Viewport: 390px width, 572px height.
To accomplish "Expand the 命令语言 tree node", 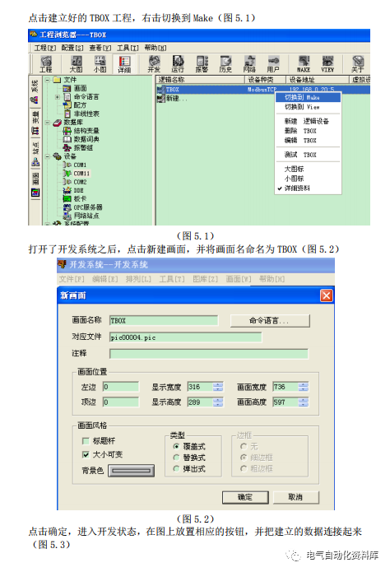I will coord(58,97).
